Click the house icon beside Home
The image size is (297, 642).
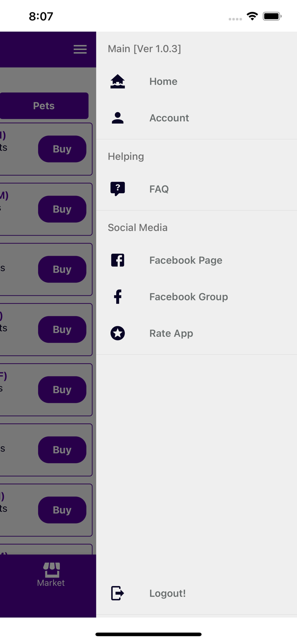tap(118, 81)
